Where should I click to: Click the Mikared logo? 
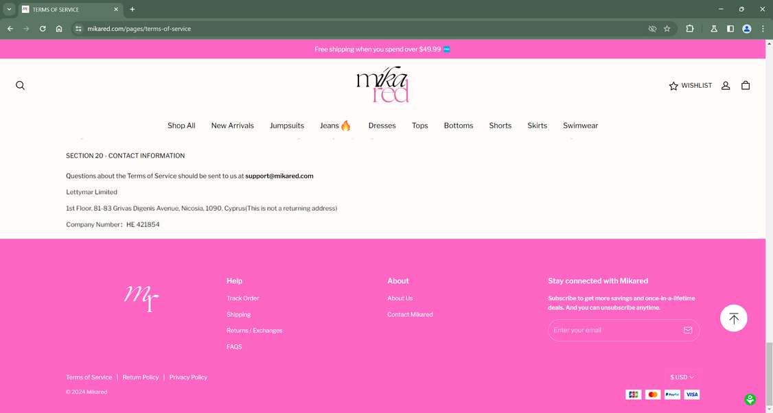382,84
